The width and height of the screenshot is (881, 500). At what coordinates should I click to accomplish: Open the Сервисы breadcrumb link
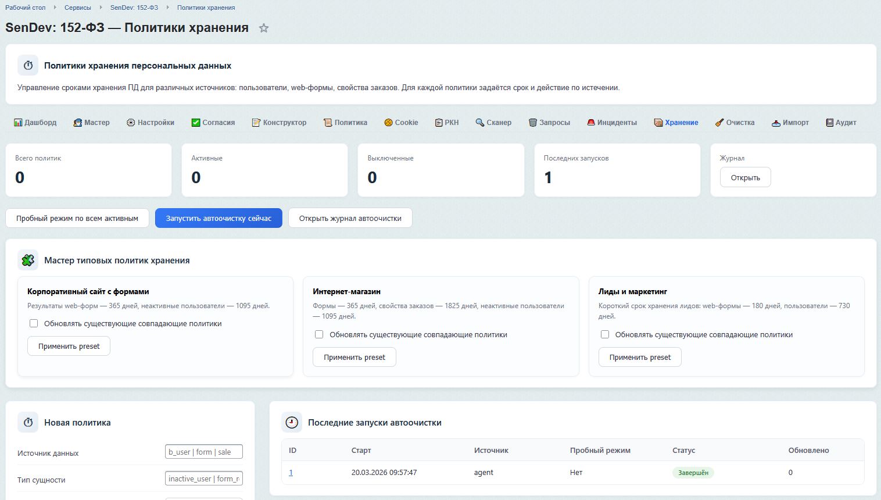78,8
